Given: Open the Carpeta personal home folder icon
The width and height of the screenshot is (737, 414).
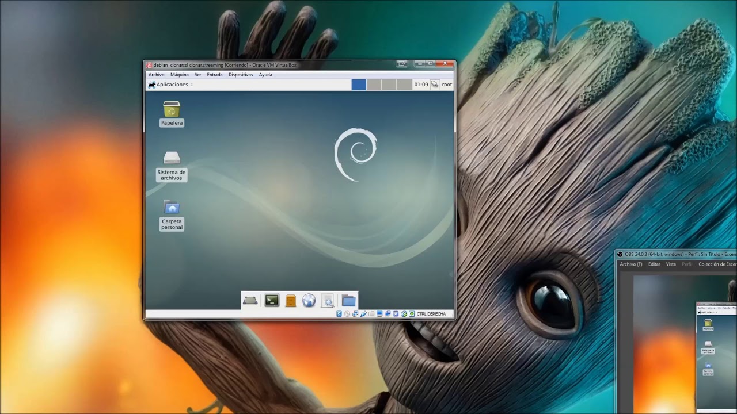Looking at the screenshot, I should point(172,207).
